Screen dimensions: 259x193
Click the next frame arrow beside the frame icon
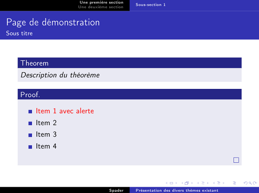pyautogui.click(x=192, y=183)
